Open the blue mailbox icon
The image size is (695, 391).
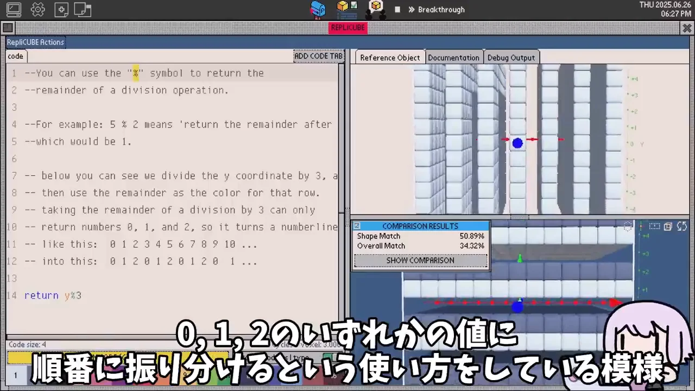point(318,9)
